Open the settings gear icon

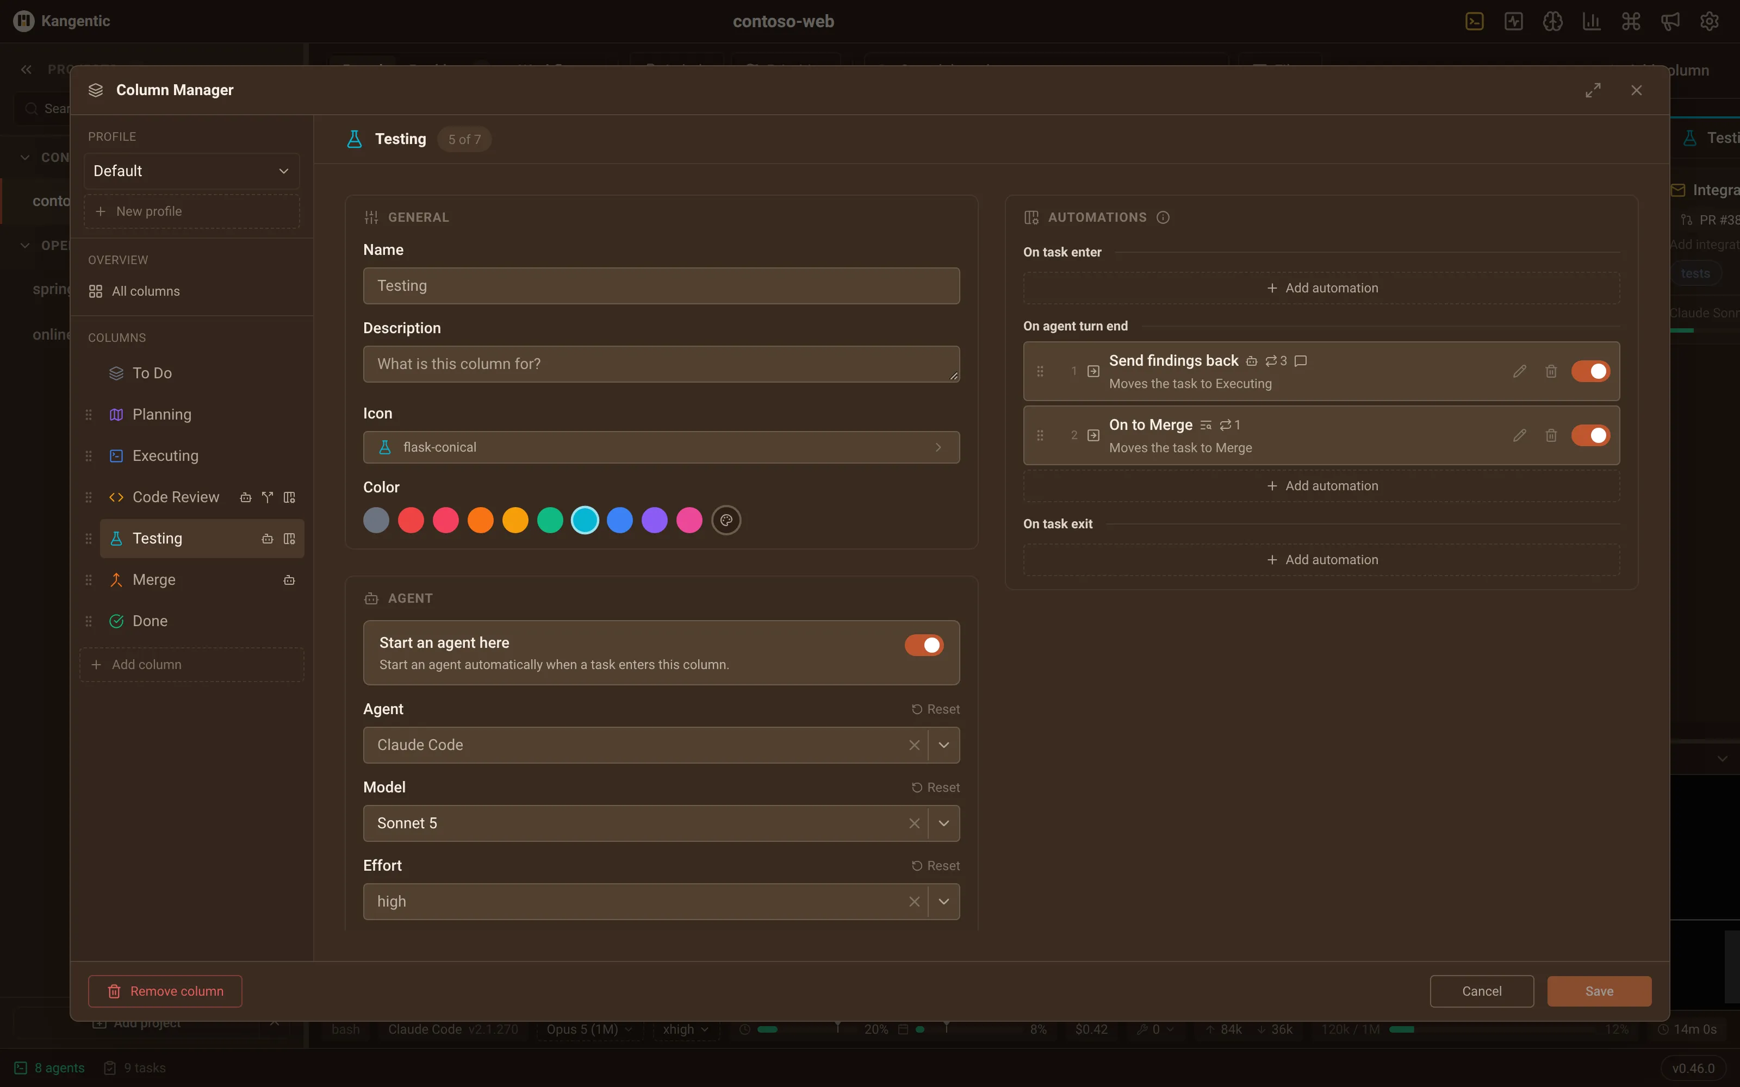pos(1709,22)
